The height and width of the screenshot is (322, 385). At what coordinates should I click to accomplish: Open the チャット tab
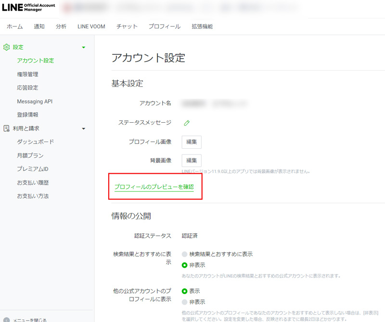coord(127,26)
